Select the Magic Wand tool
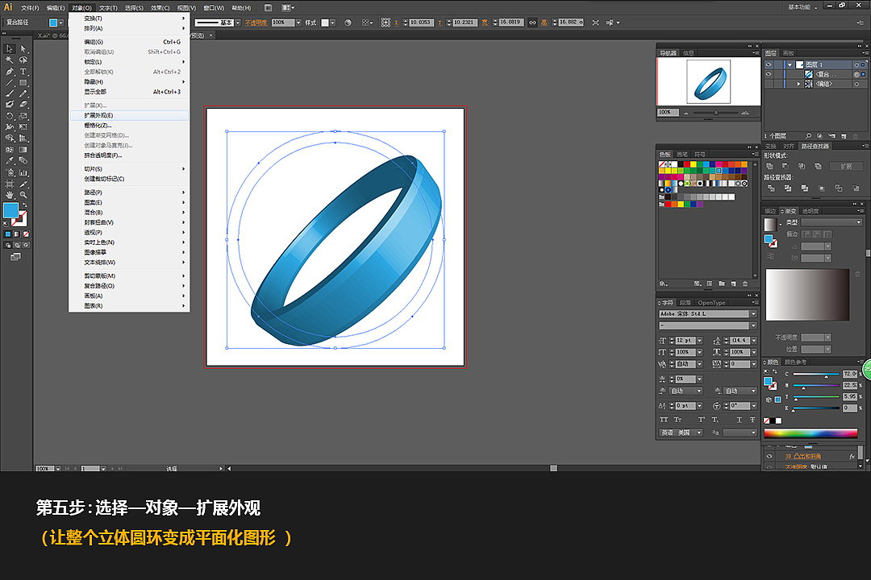Image resolution: width=871 pixels, height=580 pixels. pyautogui.click(x=10, y=60)
